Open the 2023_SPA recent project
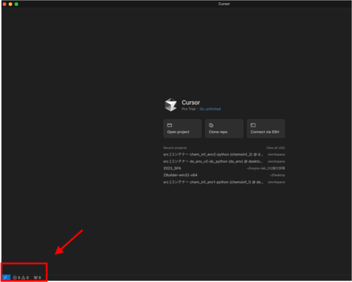Screen dimensions: 352x282 (224, 168)
